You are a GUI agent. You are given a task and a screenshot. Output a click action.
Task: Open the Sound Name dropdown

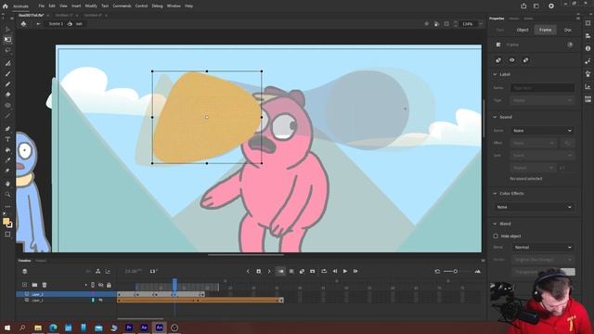coord(542,131)
